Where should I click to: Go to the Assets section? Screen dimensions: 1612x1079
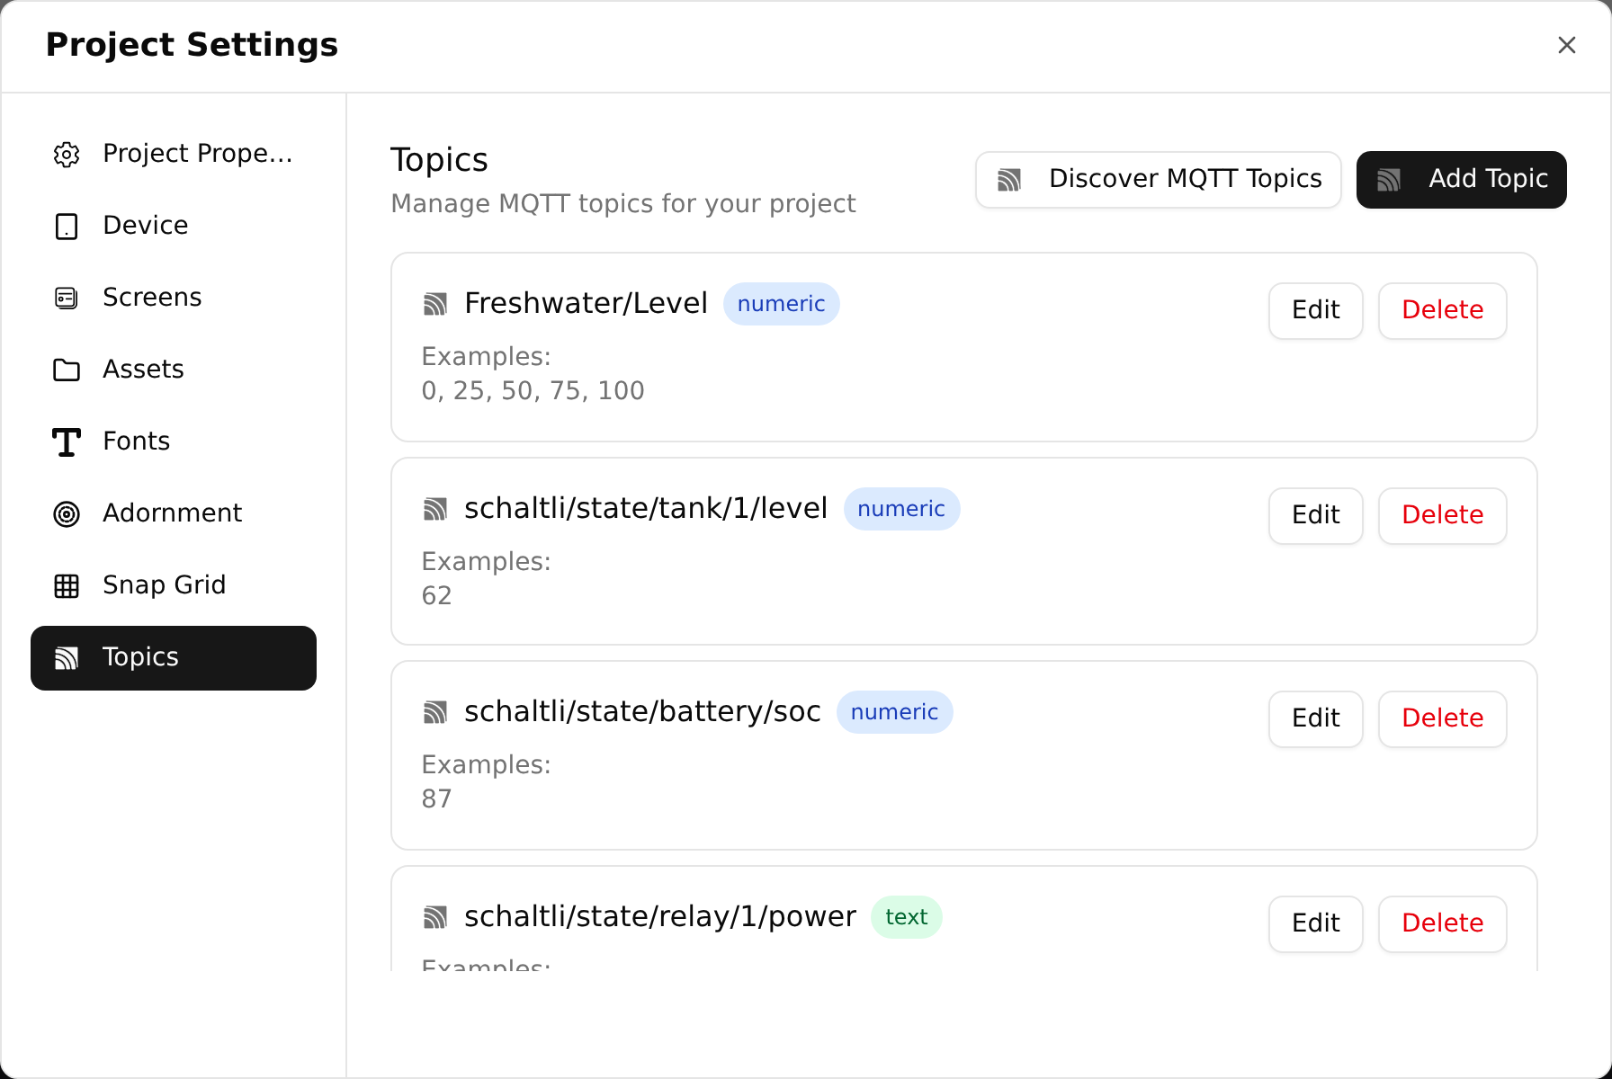pyautogui.click(x=174, y=370)
